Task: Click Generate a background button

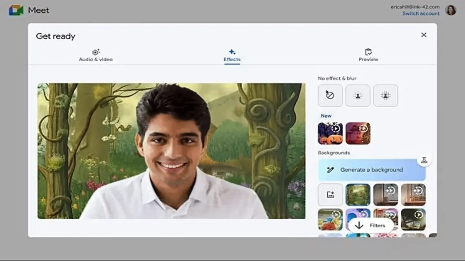Action: 372,170
